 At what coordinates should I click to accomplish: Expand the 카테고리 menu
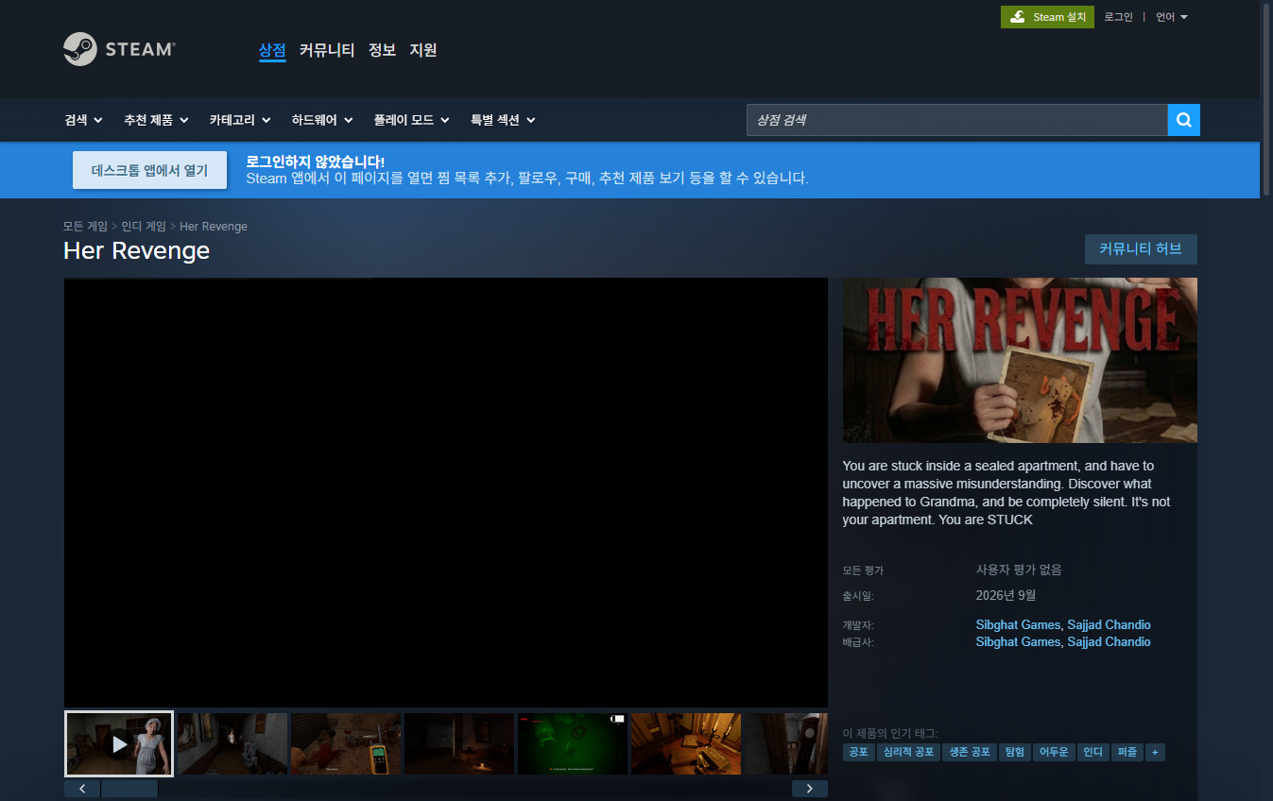pos(240,120)
